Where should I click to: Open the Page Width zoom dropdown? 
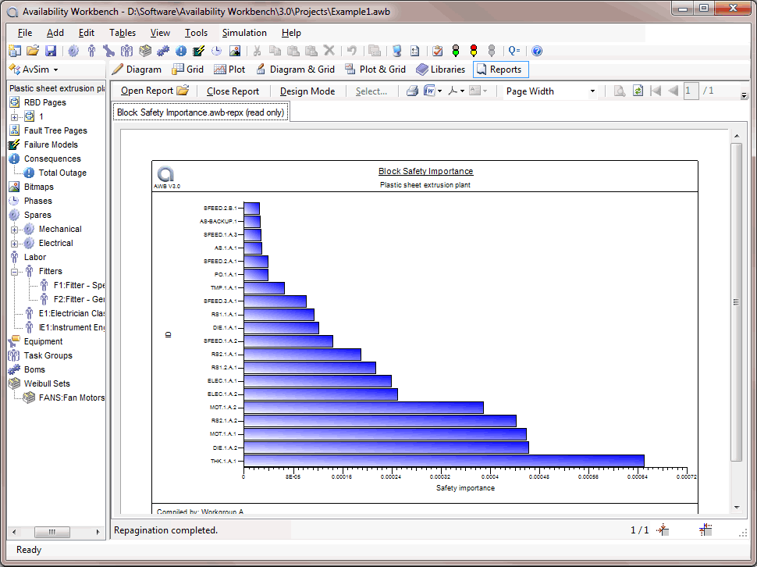(x=593, y=91)
